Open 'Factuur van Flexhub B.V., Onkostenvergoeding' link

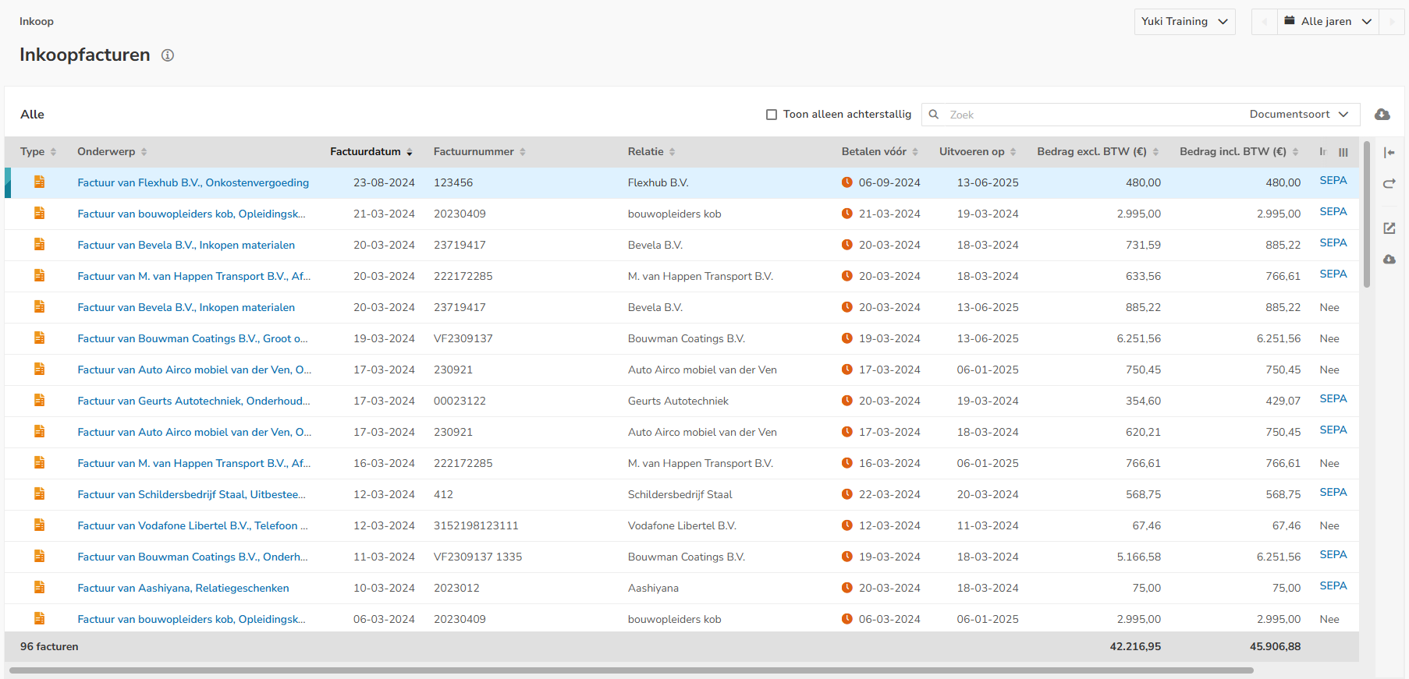click(193, 182)
